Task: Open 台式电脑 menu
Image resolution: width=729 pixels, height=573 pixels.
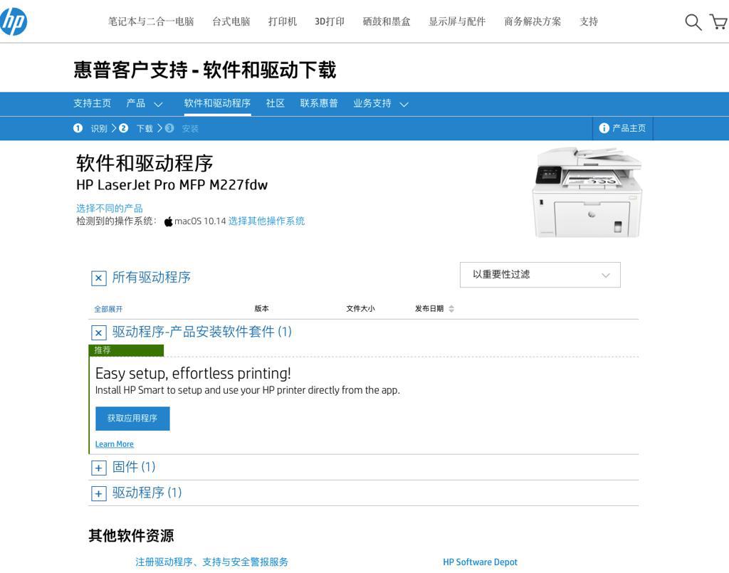Action: tap(231, 21)
